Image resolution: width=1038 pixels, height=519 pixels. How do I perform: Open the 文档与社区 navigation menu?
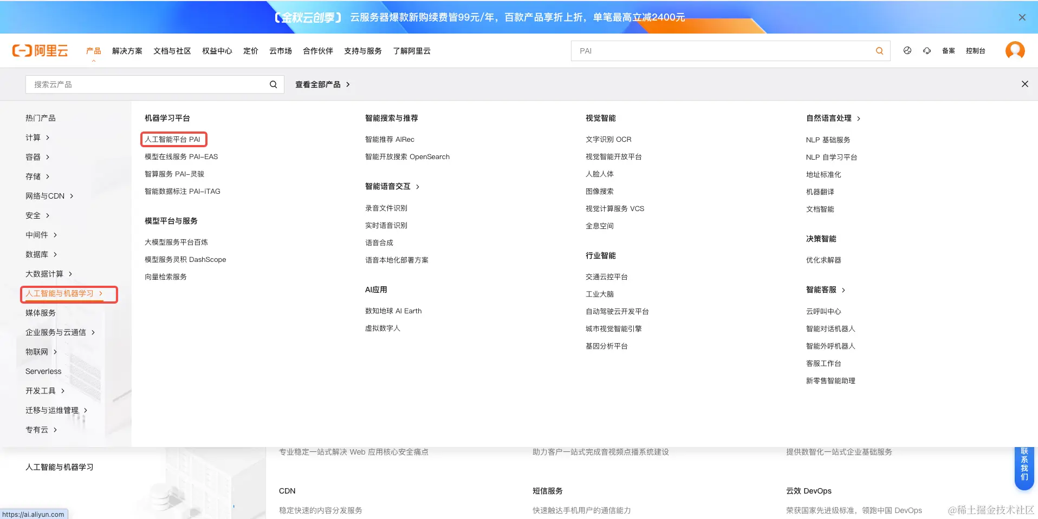tap(172, 51)
